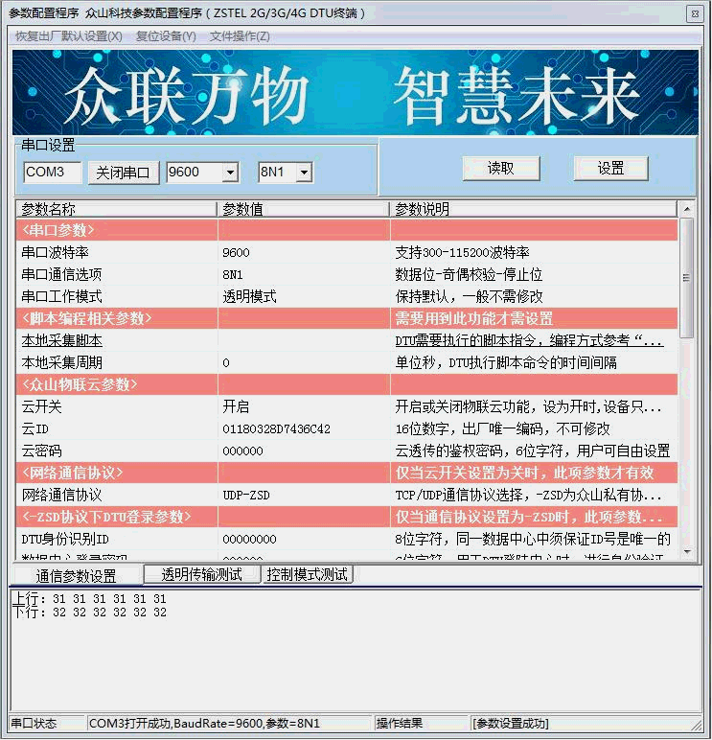Click scroll down arrow of parameter list
Viewport: 712px width, 740px height.
pos(687,551)
